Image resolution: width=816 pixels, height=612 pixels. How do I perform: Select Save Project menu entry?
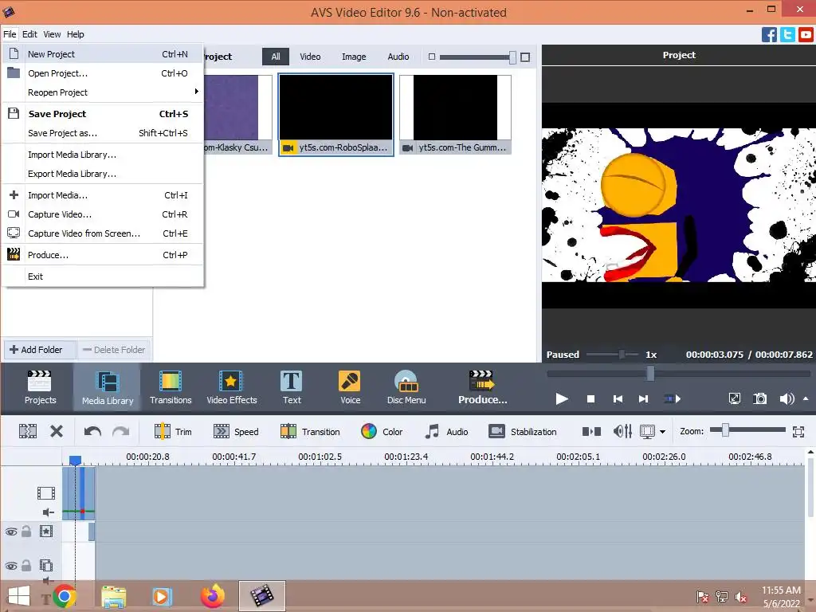tap(103, 114)
